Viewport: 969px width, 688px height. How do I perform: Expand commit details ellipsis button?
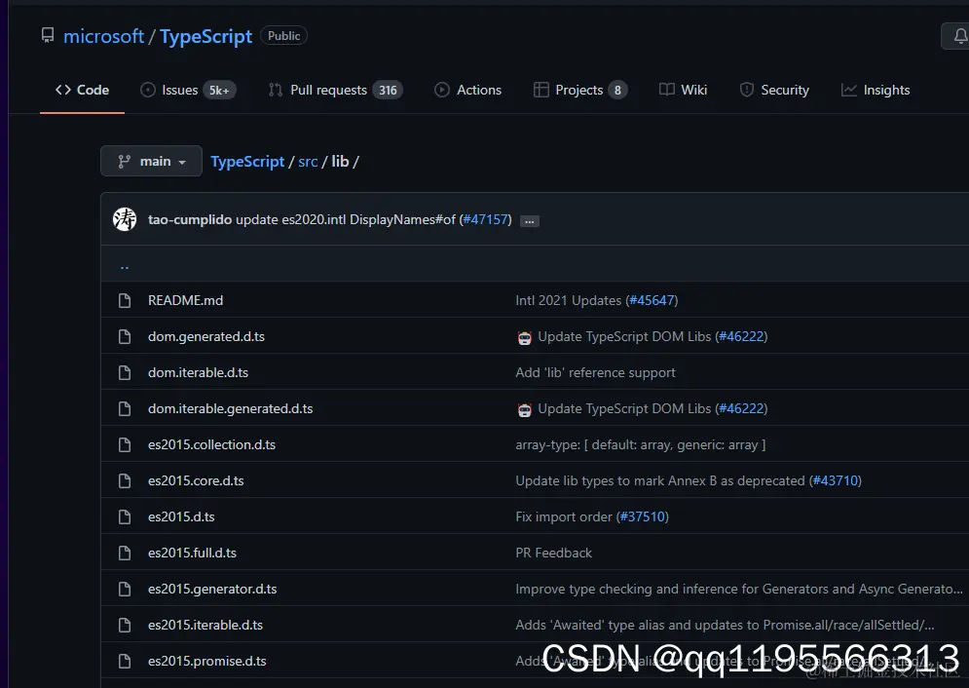click(x=530, y=220)
